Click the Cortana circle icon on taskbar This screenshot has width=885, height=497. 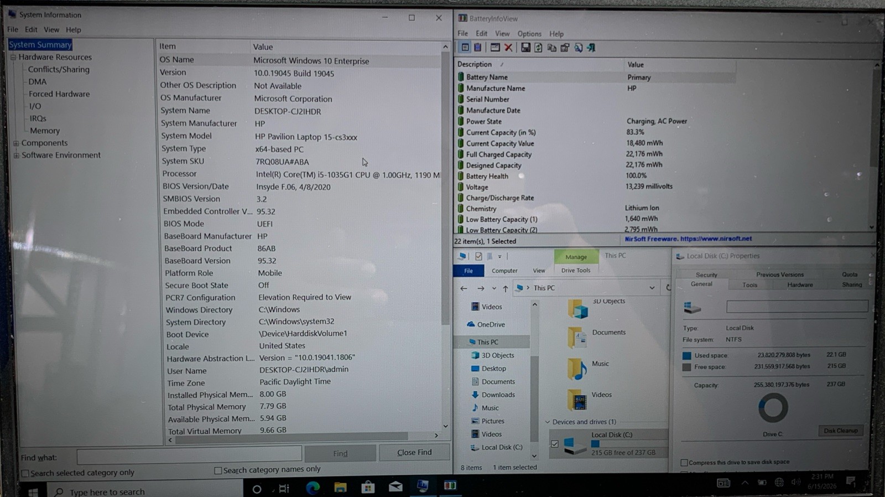tap(257, 489)
